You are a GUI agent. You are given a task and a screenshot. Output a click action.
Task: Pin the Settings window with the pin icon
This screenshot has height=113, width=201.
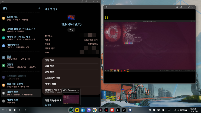click(86, 1)
